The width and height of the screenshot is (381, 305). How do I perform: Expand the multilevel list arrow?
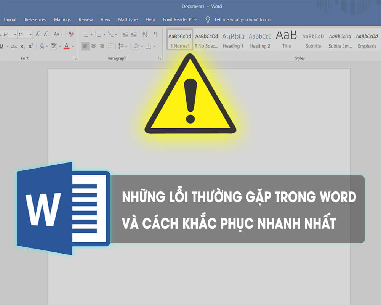[x=116, y=34]
